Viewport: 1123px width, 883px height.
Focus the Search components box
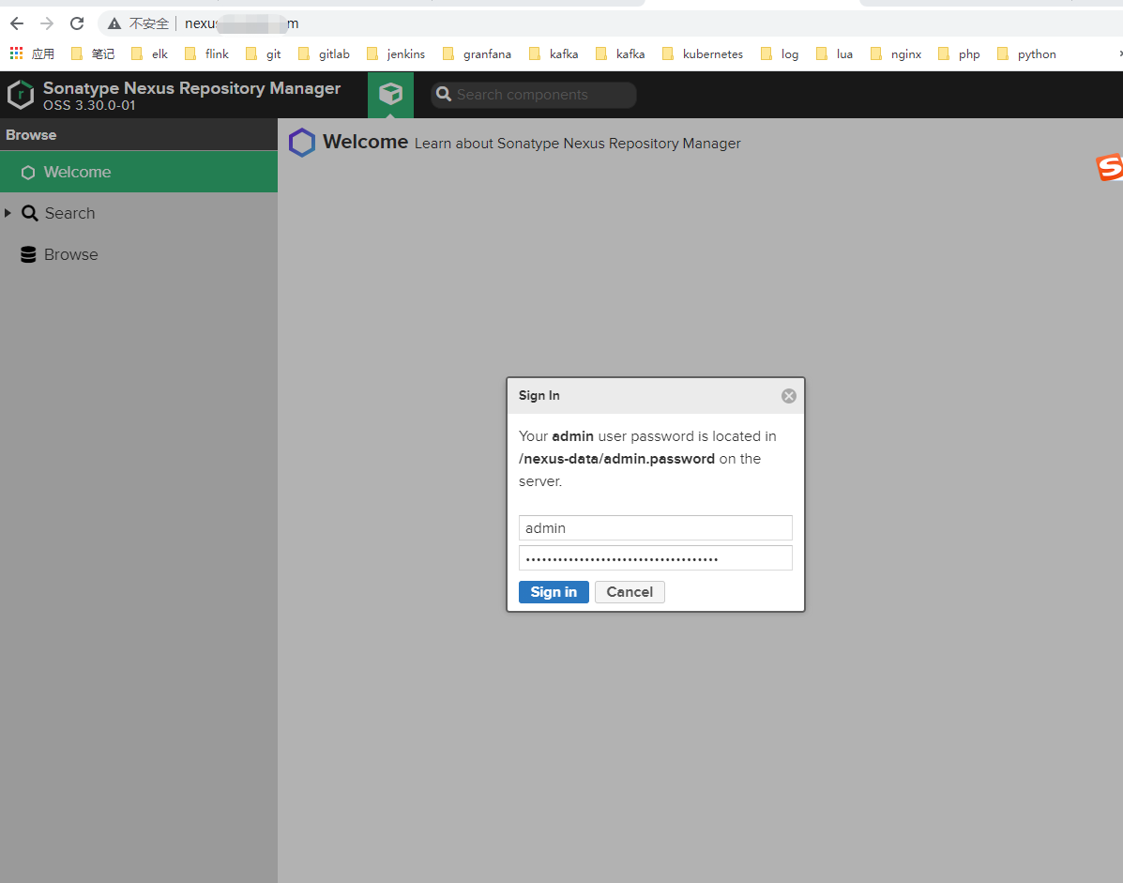(534, 95)
